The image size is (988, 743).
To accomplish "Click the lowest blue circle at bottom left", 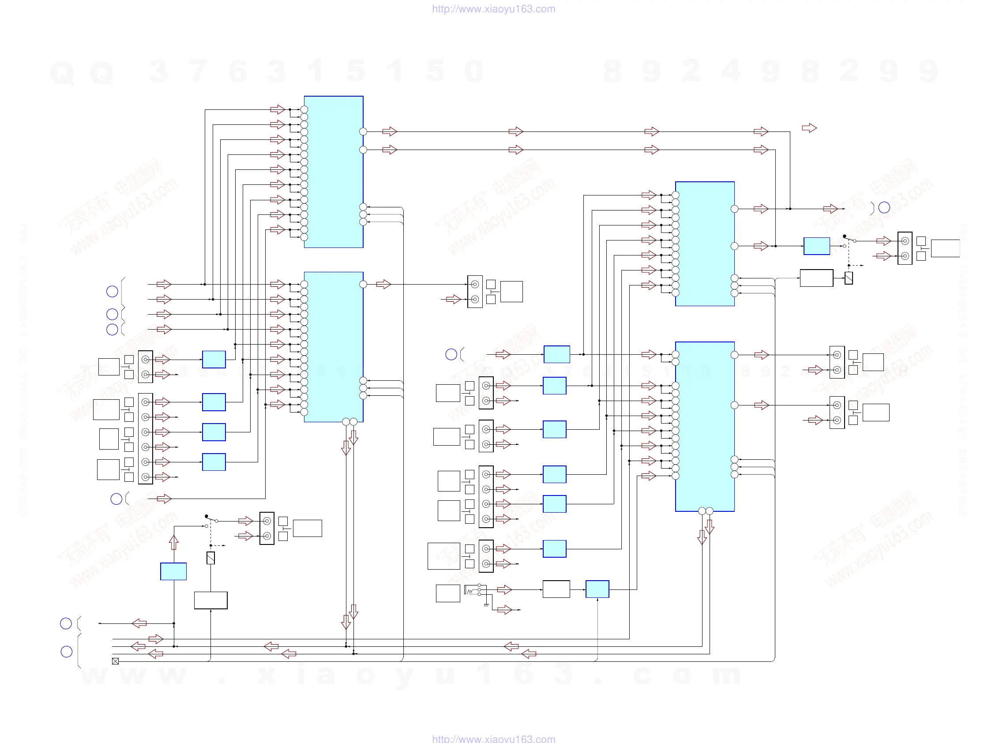I will click(x=67, y=652).
